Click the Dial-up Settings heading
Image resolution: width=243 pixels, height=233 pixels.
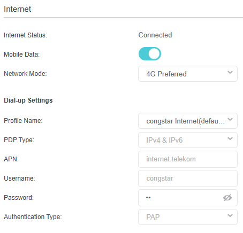coord(28,100)
